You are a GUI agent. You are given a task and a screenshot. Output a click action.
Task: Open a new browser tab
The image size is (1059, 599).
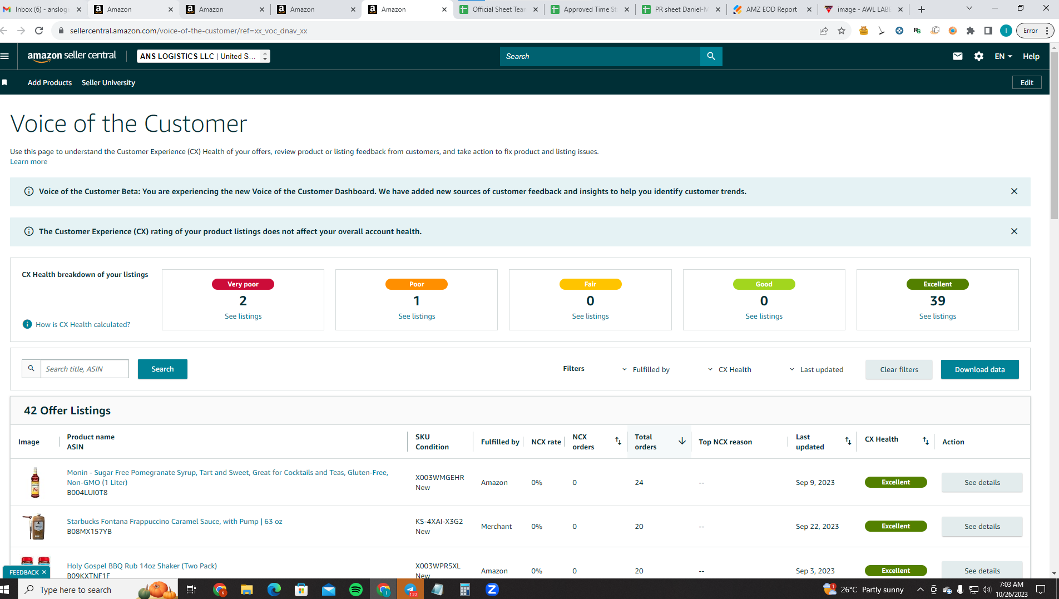(x=922, y=9)
